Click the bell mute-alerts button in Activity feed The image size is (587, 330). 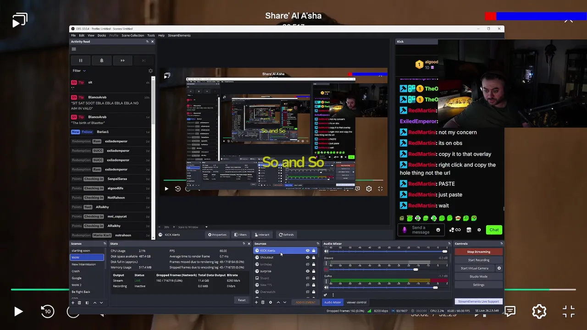(101, 60)
